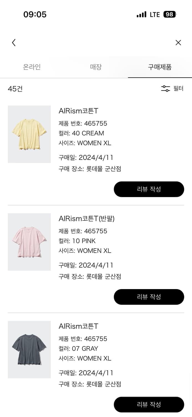The image size is (192, 417).
Task: Open the yellow cream T-shirt thumbnail
Action: (x=29, y=134)
